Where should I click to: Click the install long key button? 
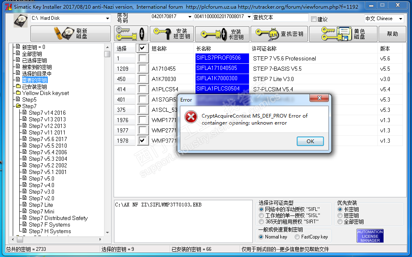coord(222,34)
